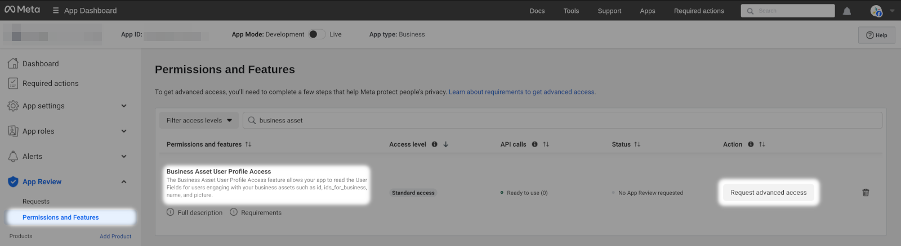
Task: Click the info icon next to Action
Action: pyautogui.click(x=751, y=144)
